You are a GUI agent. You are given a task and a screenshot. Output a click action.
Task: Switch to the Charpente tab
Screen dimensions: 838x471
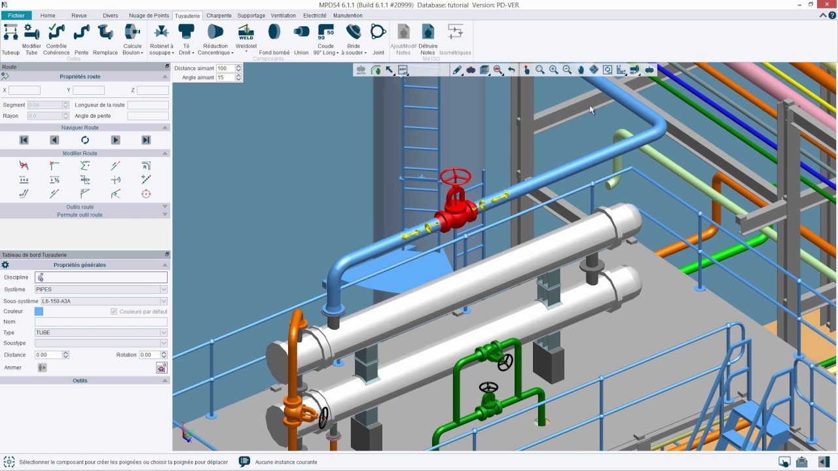[219, 15]
